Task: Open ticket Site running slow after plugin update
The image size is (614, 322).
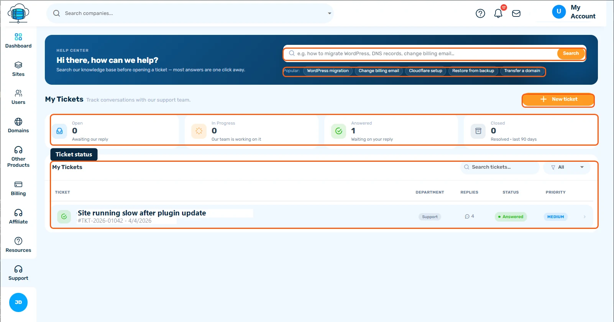Action: point(142,213)
